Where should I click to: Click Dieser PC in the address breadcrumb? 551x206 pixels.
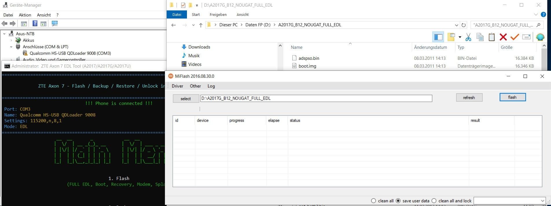click(228, 25)
